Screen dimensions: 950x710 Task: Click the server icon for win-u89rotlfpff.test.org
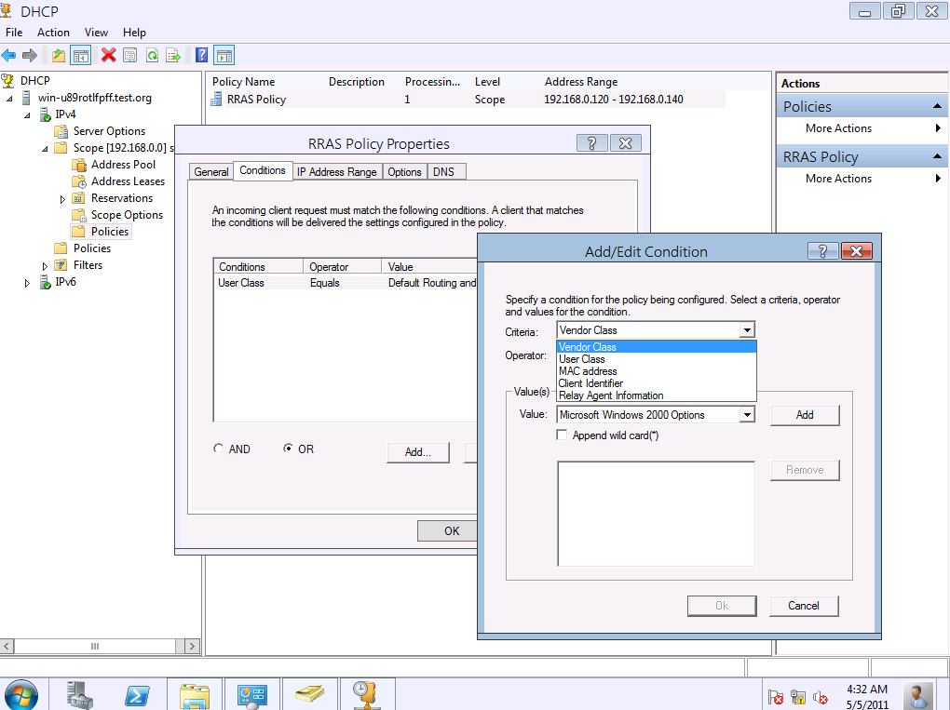point(26,98)
